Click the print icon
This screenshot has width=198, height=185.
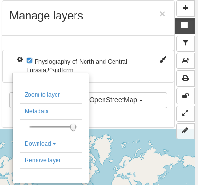pos(185,78)
